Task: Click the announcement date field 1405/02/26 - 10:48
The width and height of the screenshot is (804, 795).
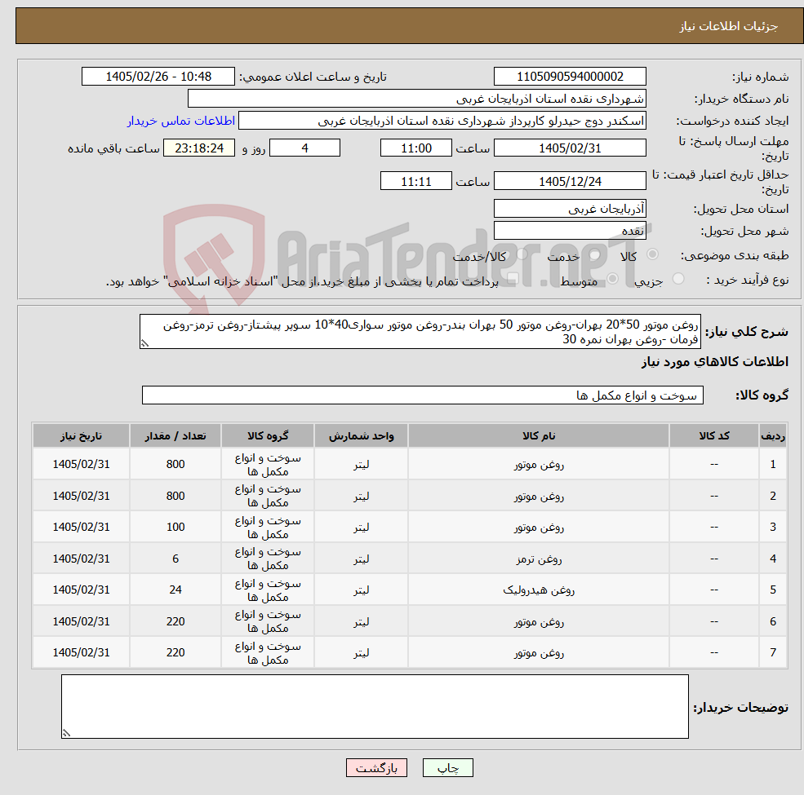Action: (x=158, y=77)
